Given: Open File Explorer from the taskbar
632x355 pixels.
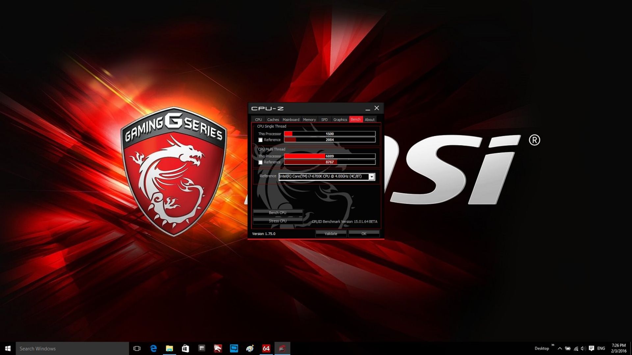Looking at the screenshot, I should click(169, 348).
